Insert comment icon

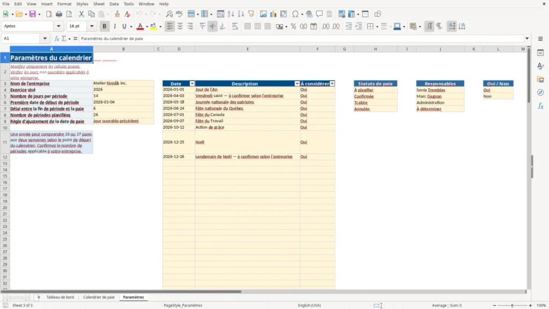pyautogui.click(x=320, y=14)
